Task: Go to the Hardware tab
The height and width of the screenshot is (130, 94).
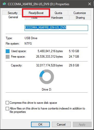Action: 57,18
